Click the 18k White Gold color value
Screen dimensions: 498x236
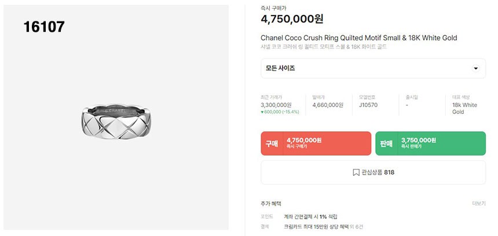464,108
